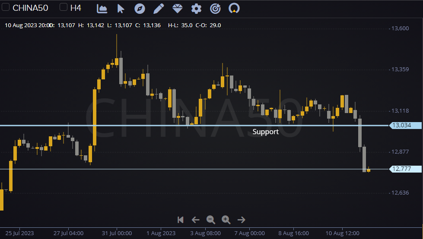423x239 pixels.
Task: Toggle the H4 timeframe checkbox
Action: (x=63, y=7)
